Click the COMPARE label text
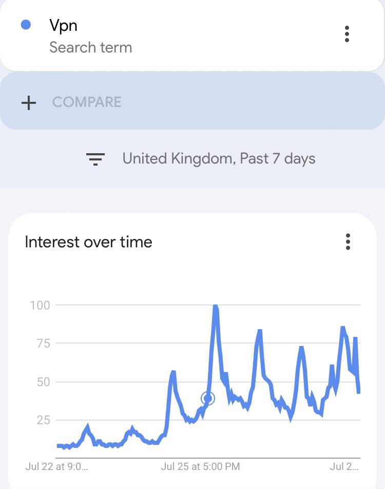The height and width of the screenshot is (489, 385). 87,102
